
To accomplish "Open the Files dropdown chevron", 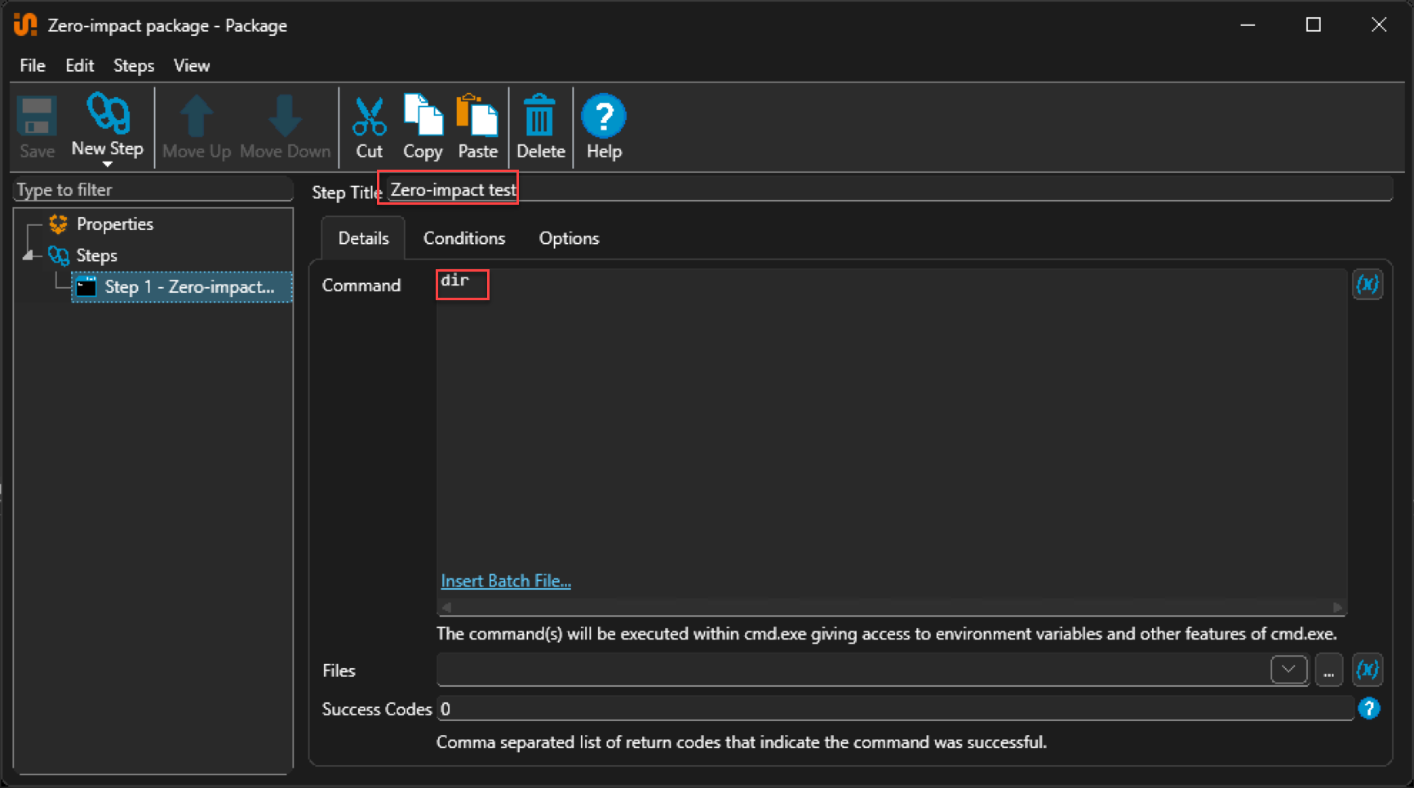I will [1289, 670].
